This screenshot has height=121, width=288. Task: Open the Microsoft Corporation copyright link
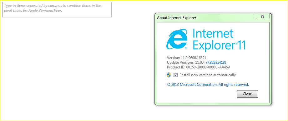[208, 85]
